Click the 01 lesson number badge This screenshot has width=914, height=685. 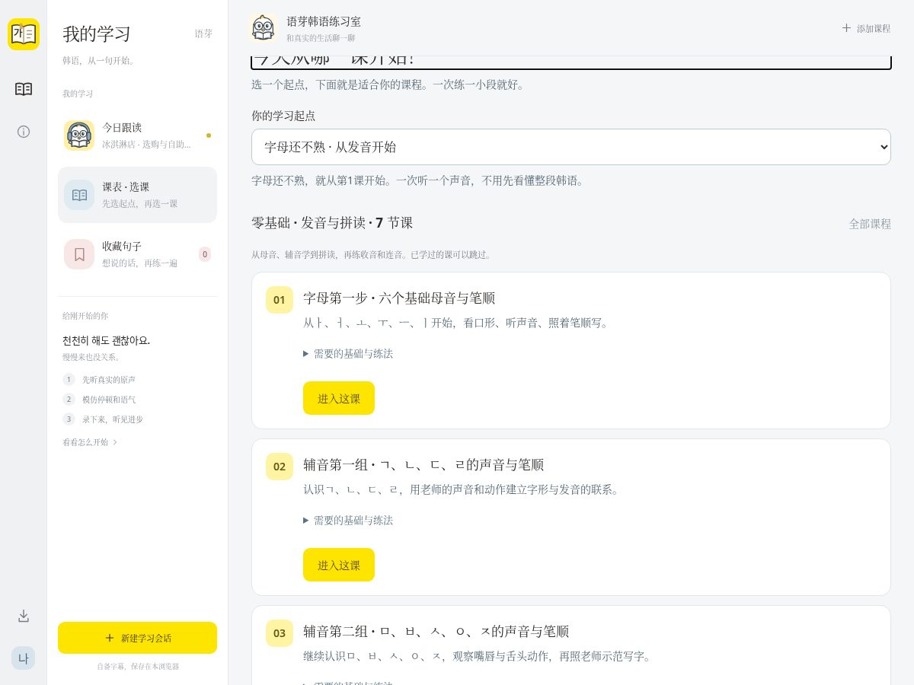tap(280, 300)
